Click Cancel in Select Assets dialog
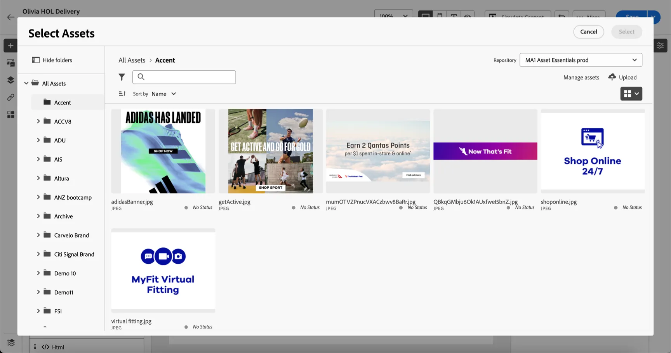671x353 pixels. 588,32
